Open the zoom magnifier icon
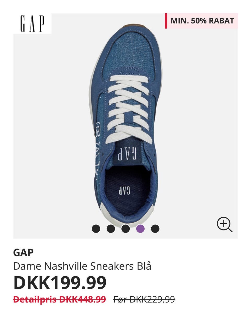Viewport: 251px width, 309px height. pos(224,225)
